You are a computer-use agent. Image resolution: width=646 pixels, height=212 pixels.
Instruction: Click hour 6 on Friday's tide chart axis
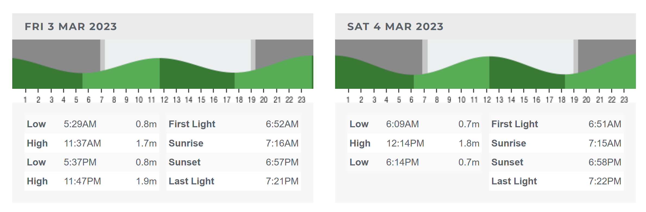[89, 100]
